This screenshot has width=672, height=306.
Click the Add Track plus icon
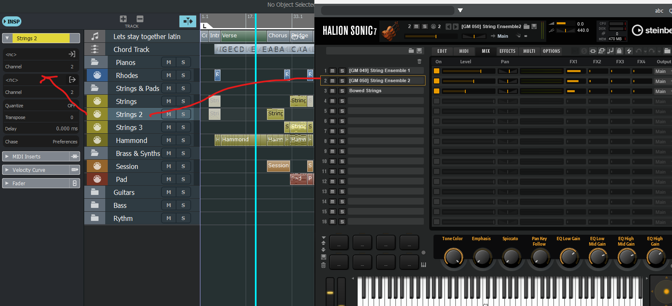pyautogui.click(x=123, y=19)
